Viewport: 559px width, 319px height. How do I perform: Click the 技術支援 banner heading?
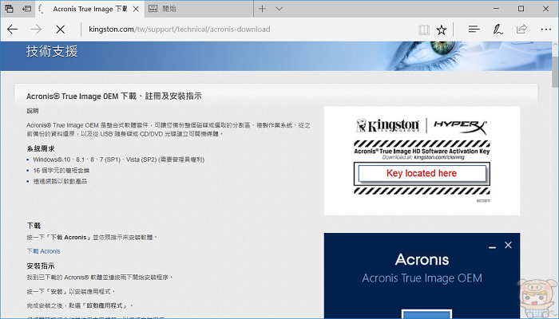pyautogui.click(x=52, y=52)
